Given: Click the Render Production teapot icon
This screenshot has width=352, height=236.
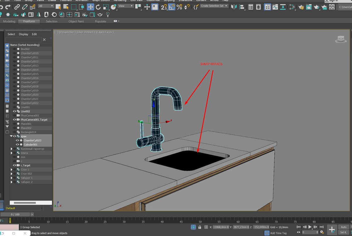Looking at the screenshot, I should click(317, 7).
